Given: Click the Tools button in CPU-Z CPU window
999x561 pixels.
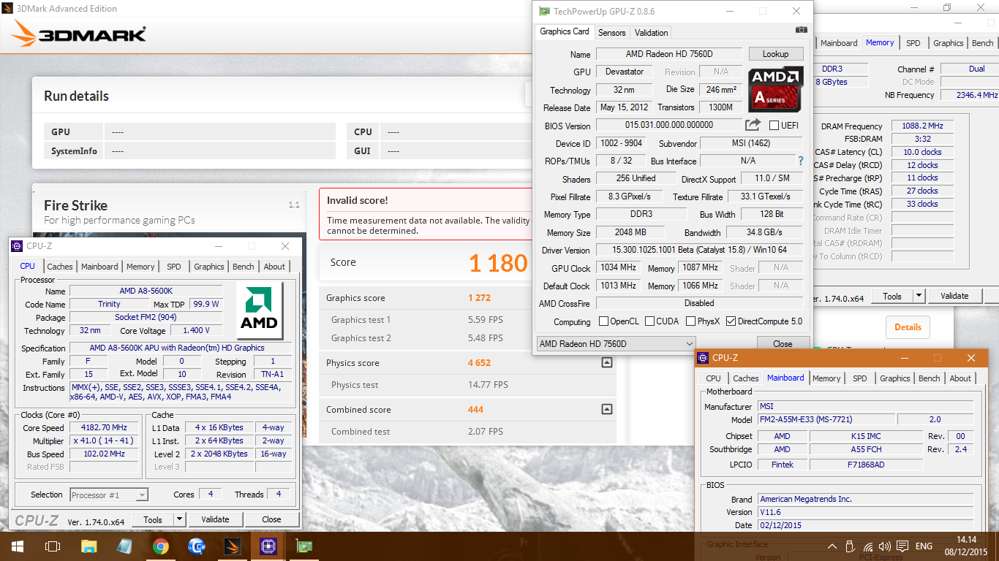Looking at the screenshot, I should [x=153, y=519].
